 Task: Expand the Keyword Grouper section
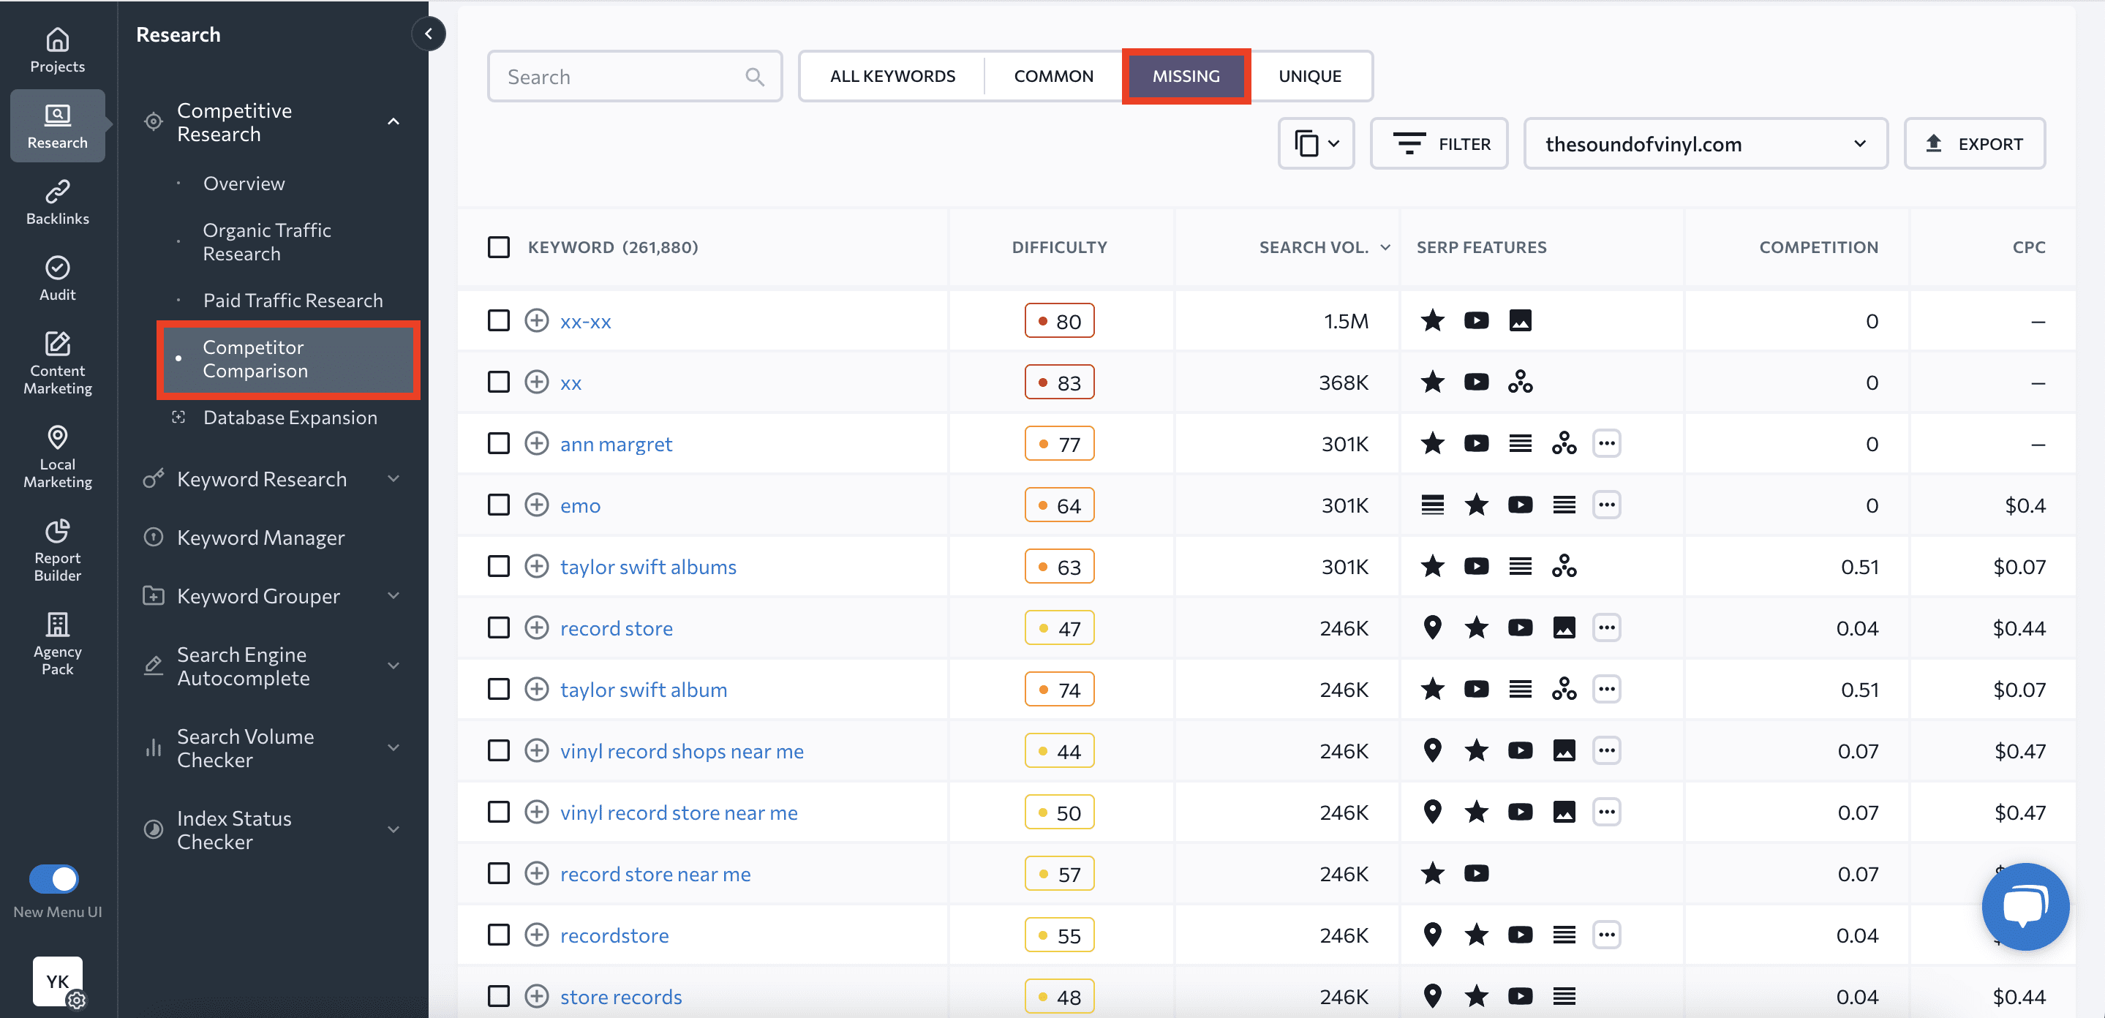[394, 595]
